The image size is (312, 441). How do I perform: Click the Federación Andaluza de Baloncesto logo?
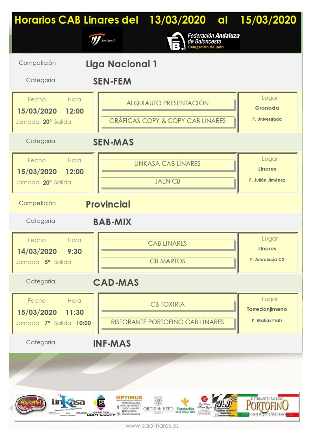tap(203, 41)
